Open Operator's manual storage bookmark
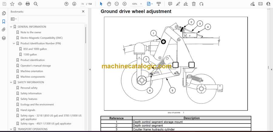This screenshot has width=273, height=132. (x=36, y=66)
